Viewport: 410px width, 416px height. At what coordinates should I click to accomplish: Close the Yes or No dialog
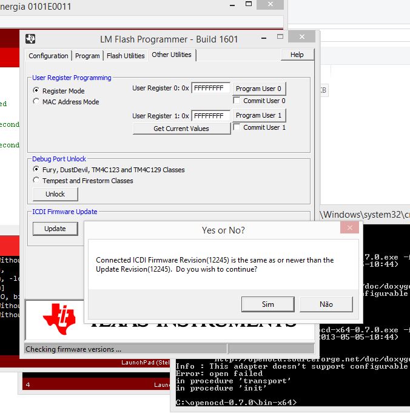point(349,227)
